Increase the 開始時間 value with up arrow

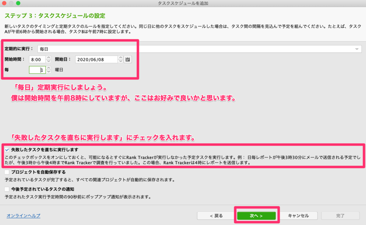click(x=49, y=58)
